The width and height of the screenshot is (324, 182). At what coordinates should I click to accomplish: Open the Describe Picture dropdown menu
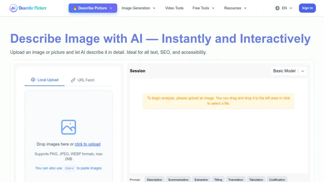(93, 8)
